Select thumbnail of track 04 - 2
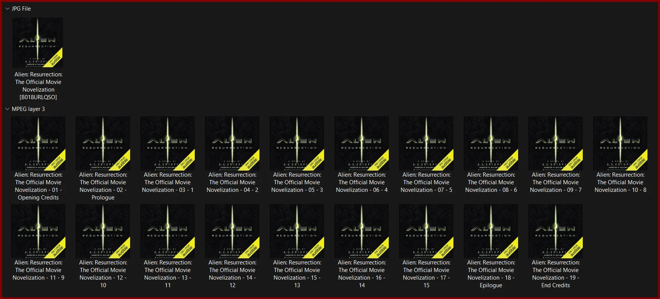660x299 pixels. coord(232,143)
